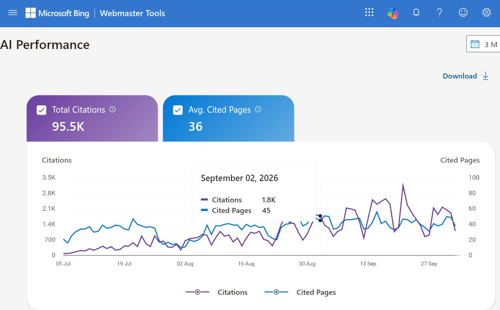Show info for Avg. Cited Pages
The image size is (500, 310).
[258, 109]
